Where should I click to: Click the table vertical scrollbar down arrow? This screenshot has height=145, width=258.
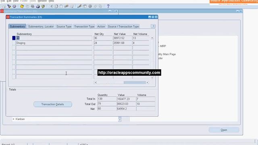(152, 78)
